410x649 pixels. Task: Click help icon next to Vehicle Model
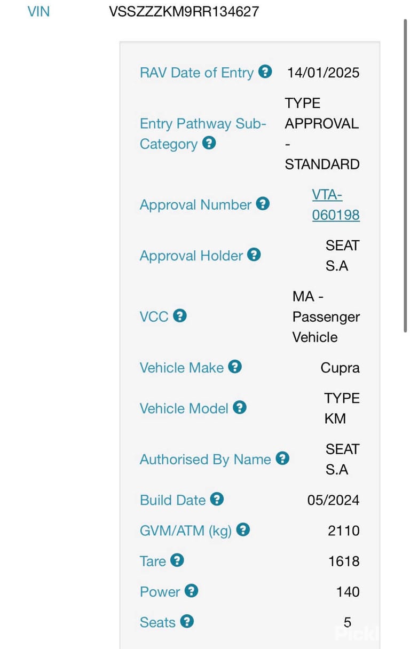(x=240, y=407)
